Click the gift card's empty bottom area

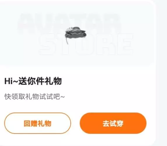coord(77,139)
